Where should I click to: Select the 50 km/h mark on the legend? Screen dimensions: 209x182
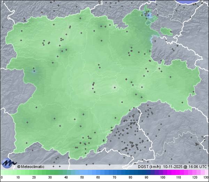point(82,178)
